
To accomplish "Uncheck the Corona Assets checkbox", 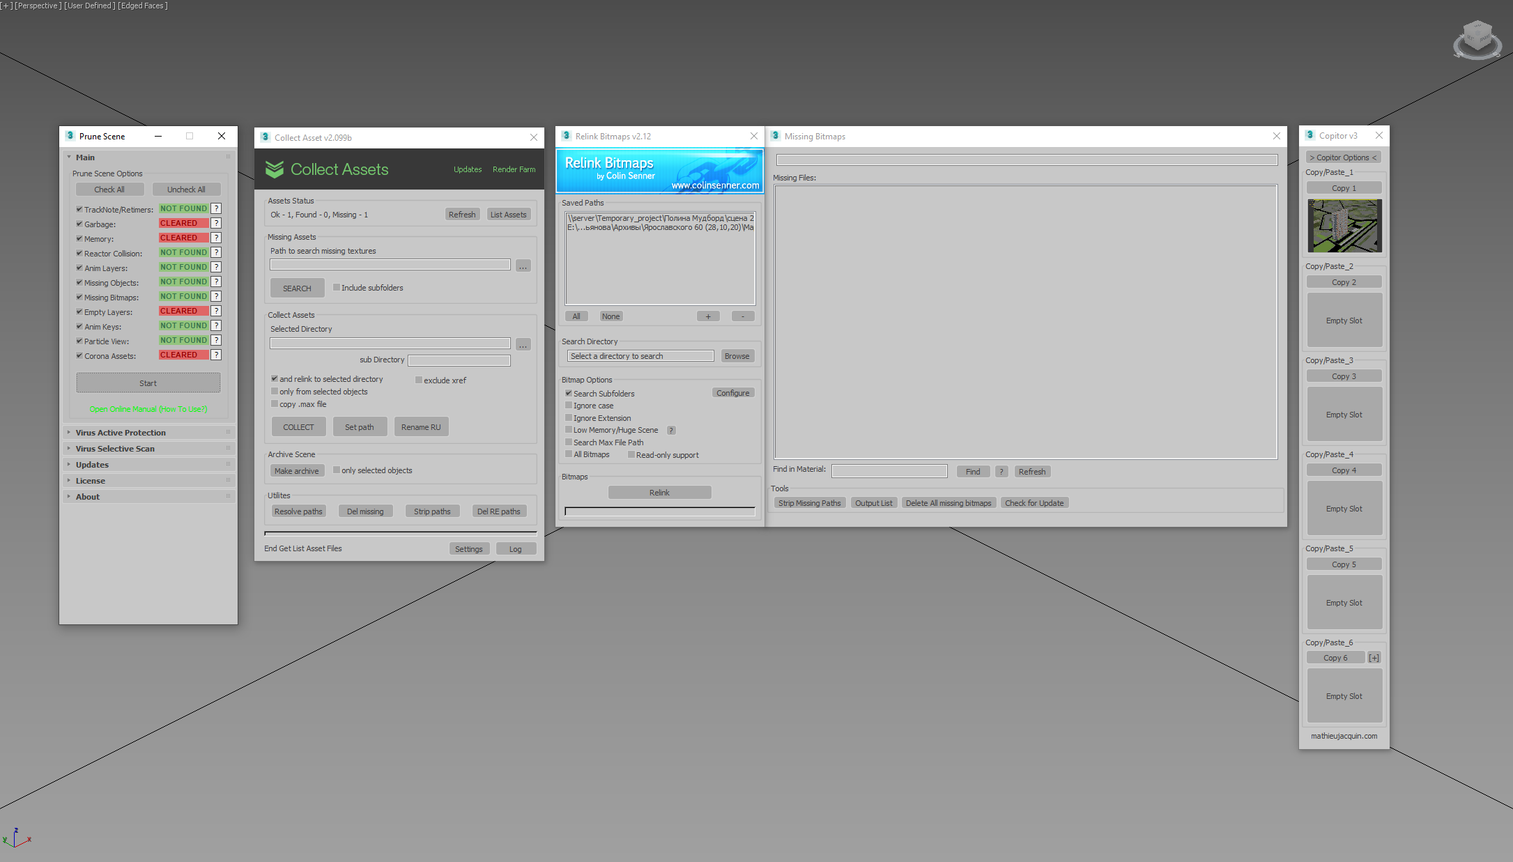I will [x=79, y=355].
